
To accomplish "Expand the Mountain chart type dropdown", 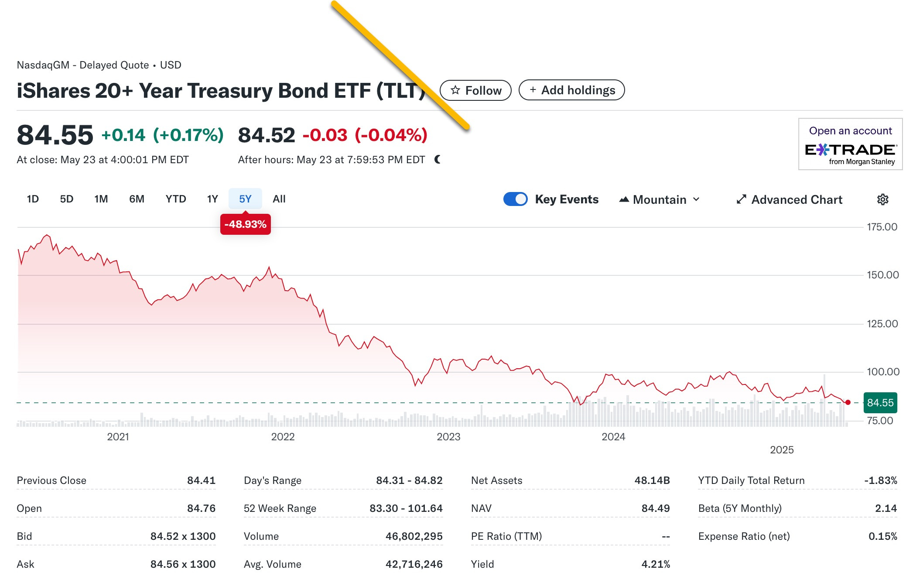I will point(696,199).
